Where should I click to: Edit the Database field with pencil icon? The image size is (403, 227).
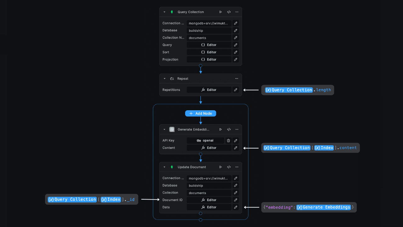coord(236,30)
